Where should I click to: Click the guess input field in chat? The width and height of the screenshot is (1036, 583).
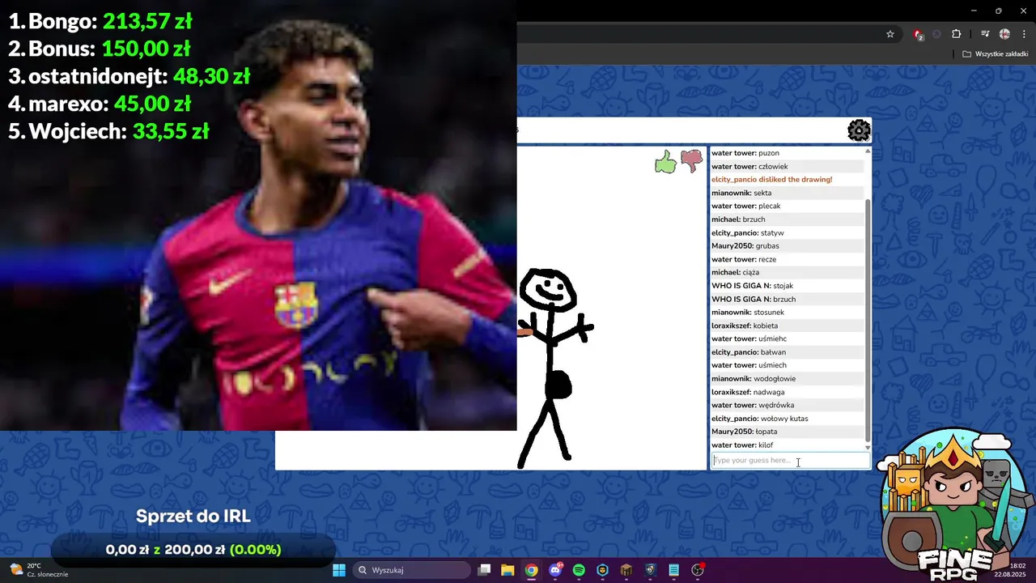[x=791, y=461]
